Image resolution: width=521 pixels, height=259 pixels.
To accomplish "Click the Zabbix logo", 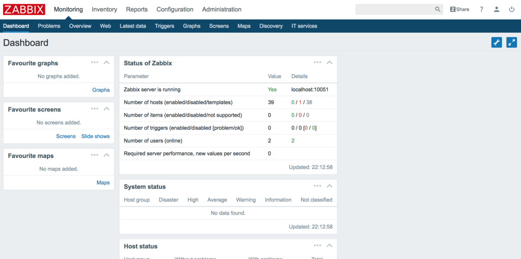I will [24, 10].
